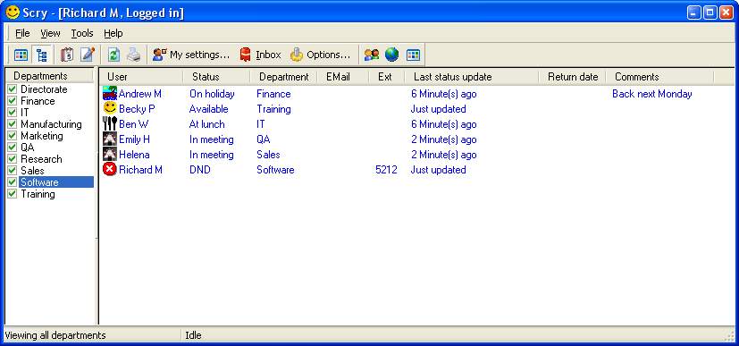Click the window resize grip in corner

tap(729, 335)
